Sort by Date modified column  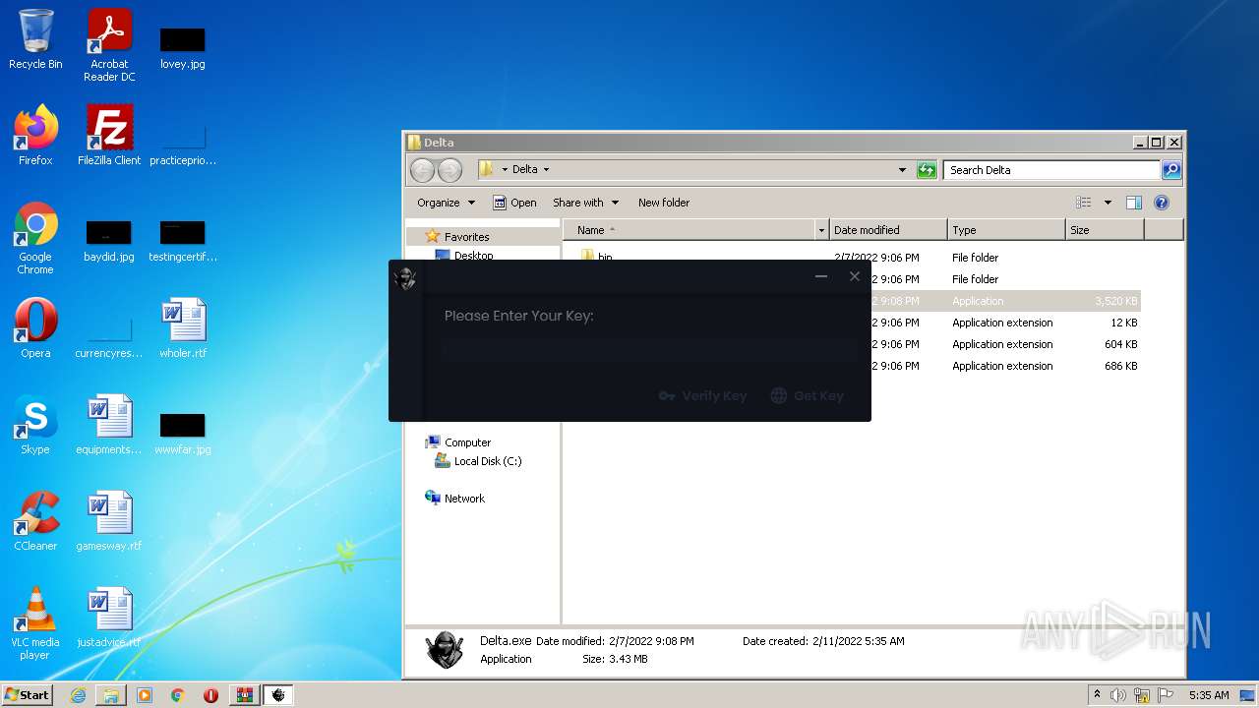887,230
